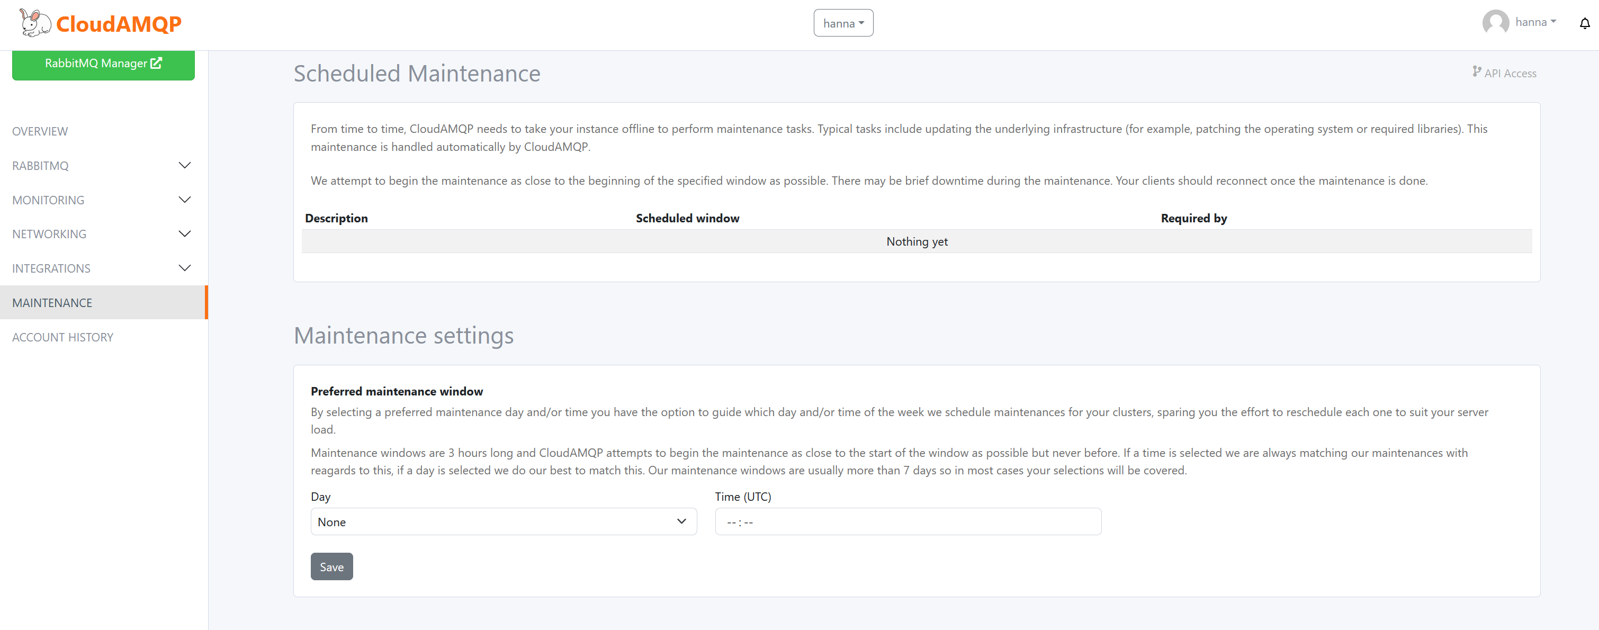The width and height of the screenshot is (1599, 630).
Task: Open the Day dropdown showing None
Action: (504, 521)
